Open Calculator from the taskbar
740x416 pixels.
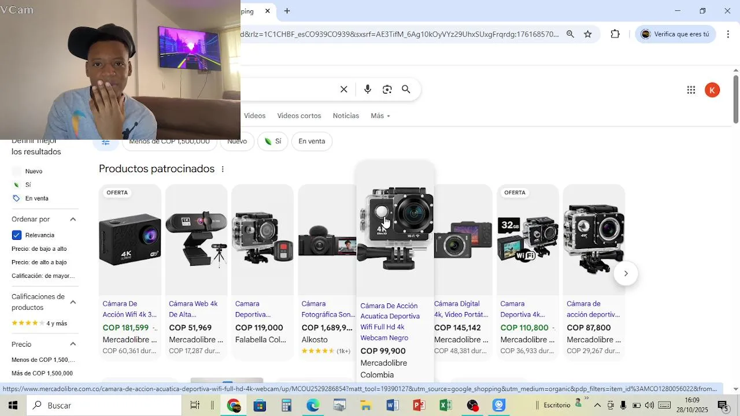(286, 405)
